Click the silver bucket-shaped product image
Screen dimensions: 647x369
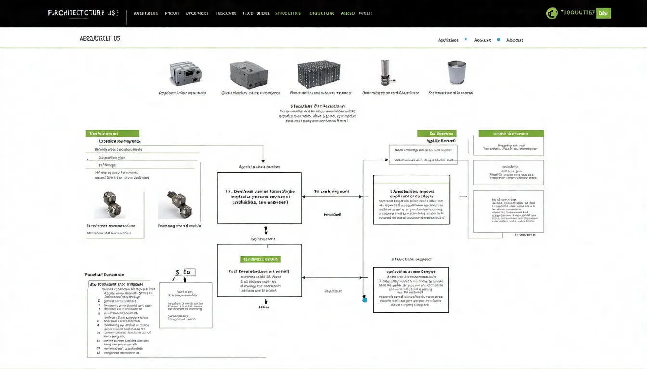[455, 72]
